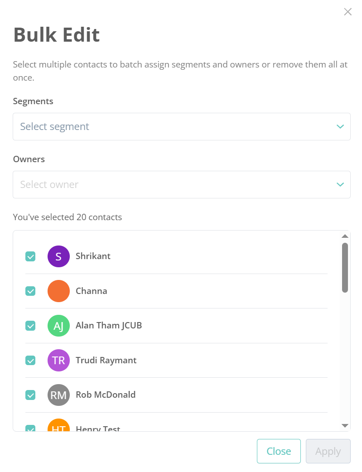Click Alan Tham JCUB's green AJ avatar
This screenshot has width=362, height=472.
click(x=58, y=326)
